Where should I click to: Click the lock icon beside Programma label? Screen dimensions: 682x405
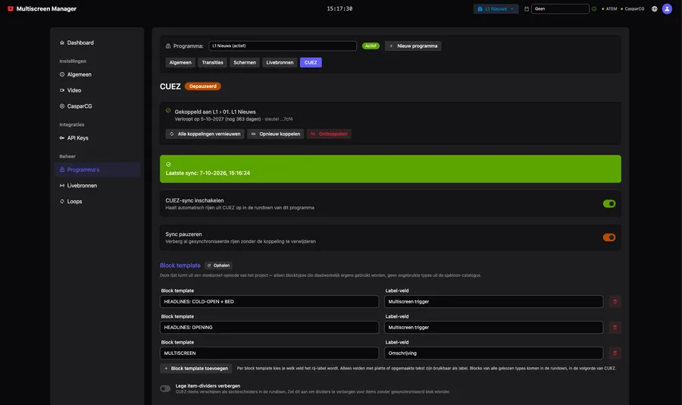click(x=168, y=46)
